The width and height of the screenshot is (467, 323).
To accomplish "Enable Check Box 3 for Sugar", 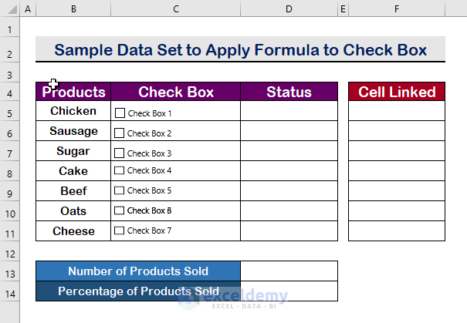I will [120, 153].
